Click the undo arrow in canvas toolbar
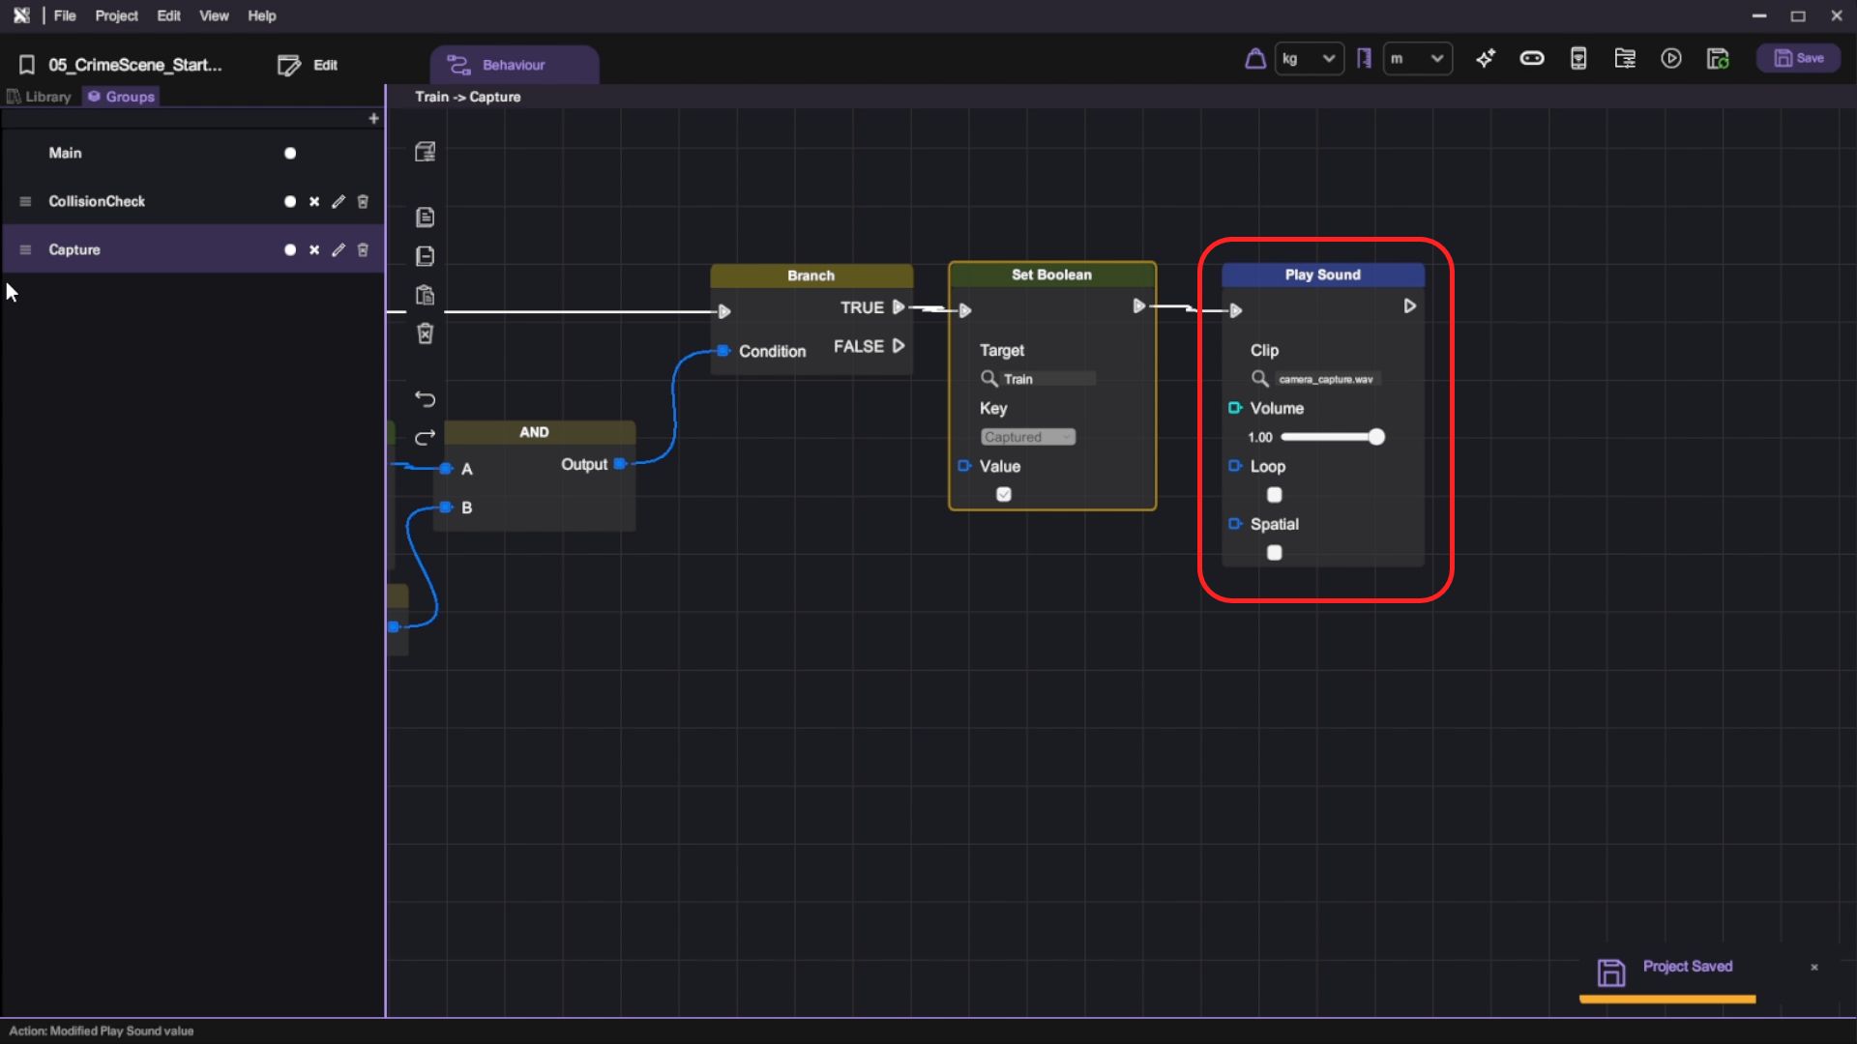 tap(425, 399)
